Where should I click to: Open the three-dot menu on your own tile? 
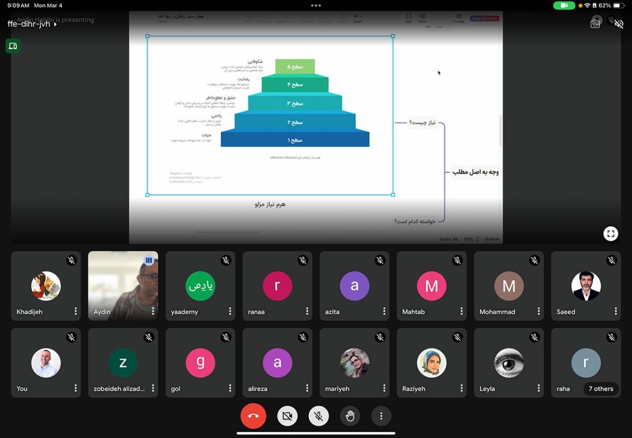[76, 389]
